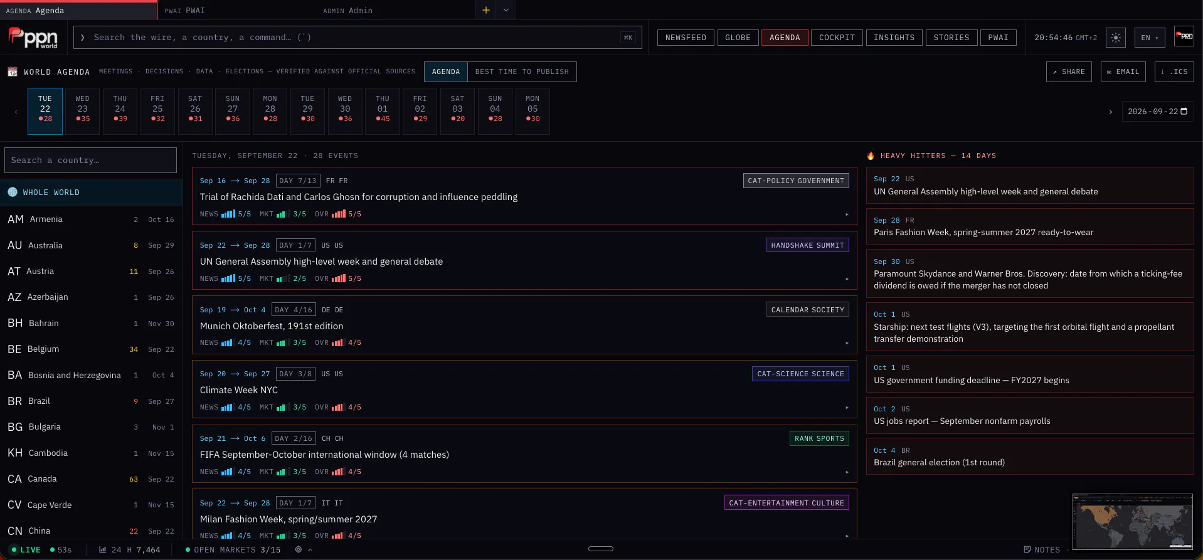Go to previous dates with left arrow

click(x=16, y=112)
